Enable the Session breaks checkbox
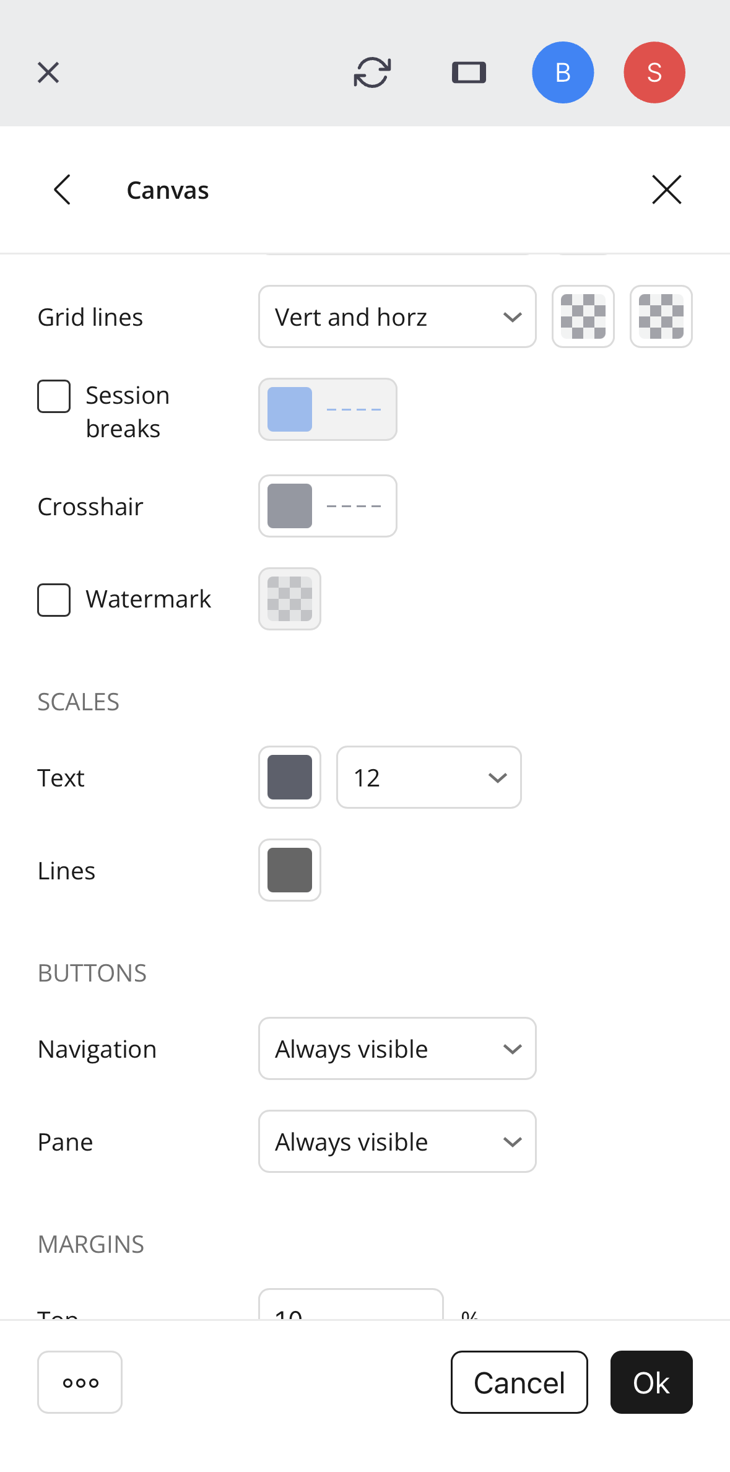This screenshot has width=730, height=1472. [x=54, y=396]
